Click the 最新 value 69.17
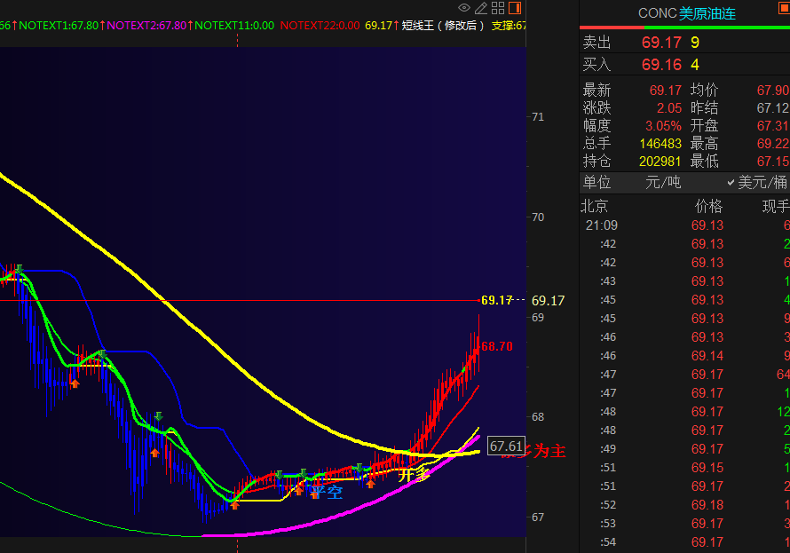Screen dimensions: 790x553 click(x=665, y=91)
